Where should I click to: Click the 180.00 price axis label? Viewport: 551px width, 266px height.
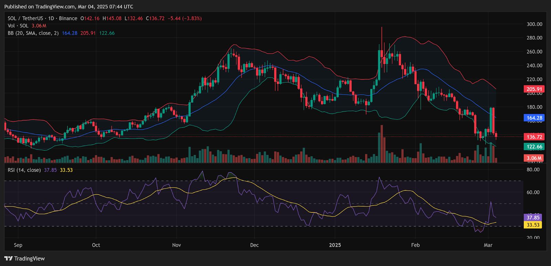click(x=534, y=107)
